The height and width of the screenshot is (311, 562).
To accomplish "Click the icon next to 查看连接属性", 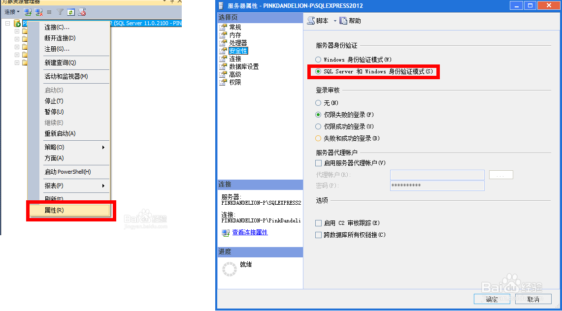I will pos(226,233).
